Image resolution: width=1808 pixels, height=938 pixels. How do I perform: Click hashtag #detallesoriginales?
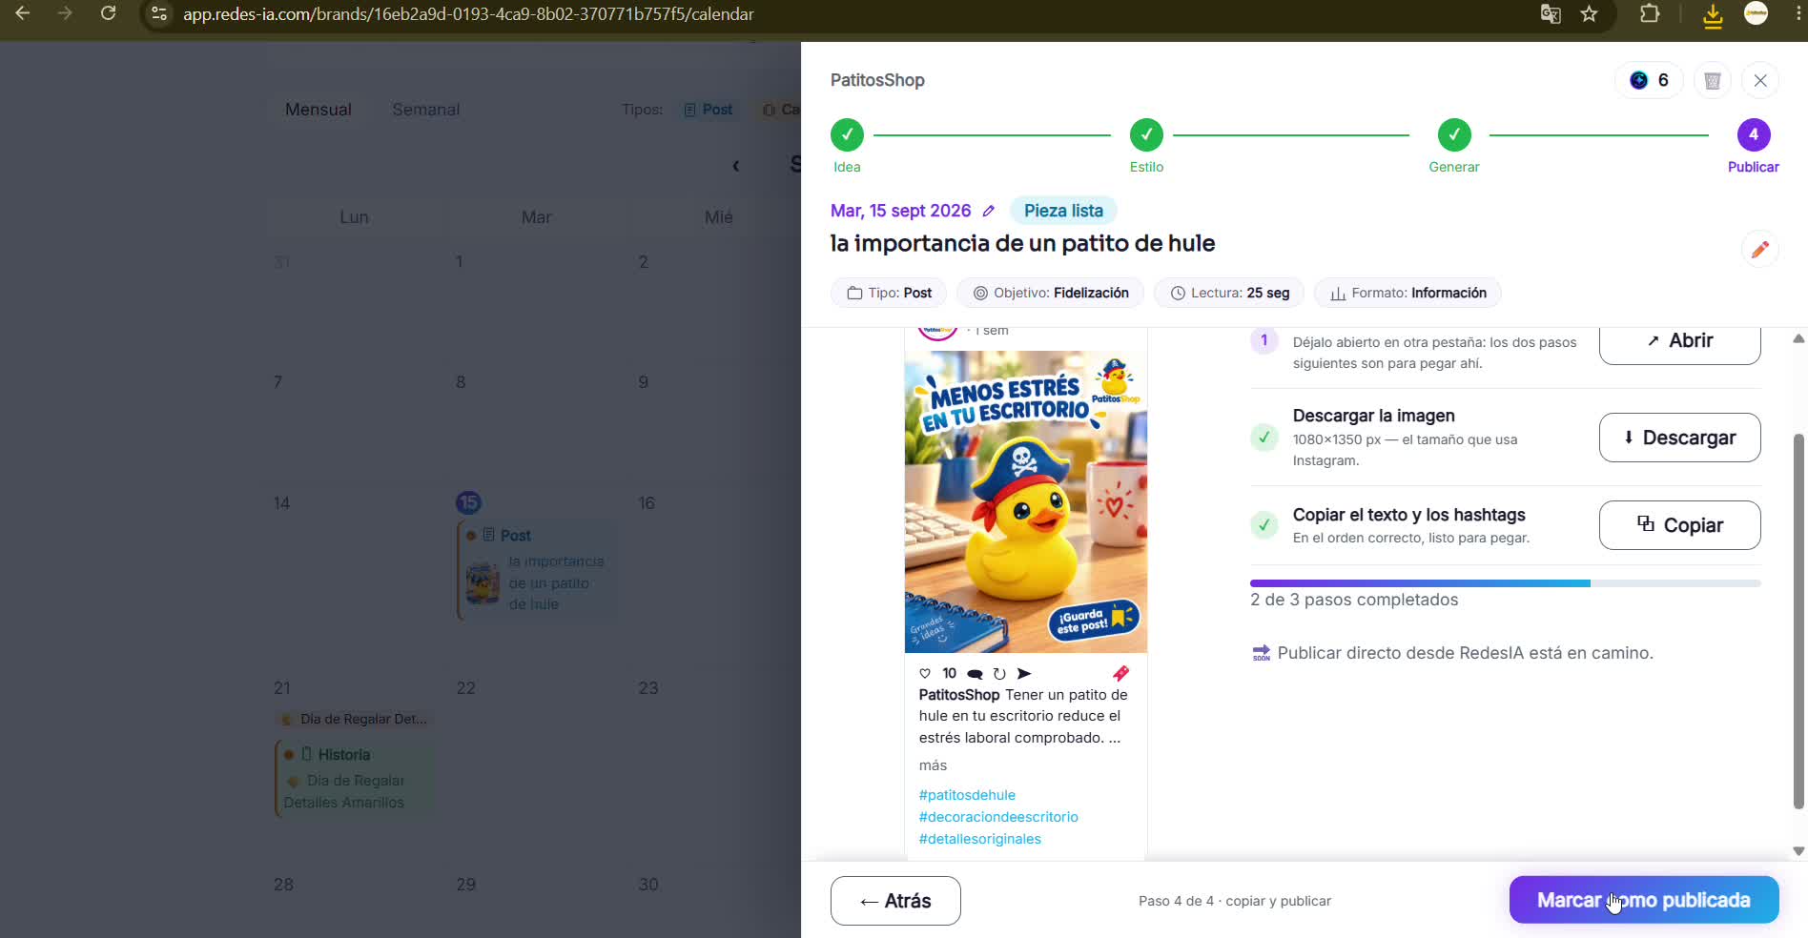pos(979,839)
